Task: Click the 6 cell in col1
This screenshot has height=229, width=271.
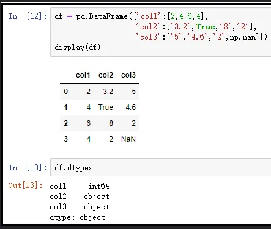Action: [88, 123]
